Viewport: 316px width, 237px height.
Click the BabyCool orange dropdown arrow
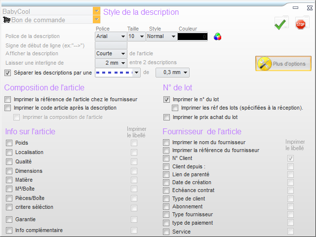coord(96,11)
